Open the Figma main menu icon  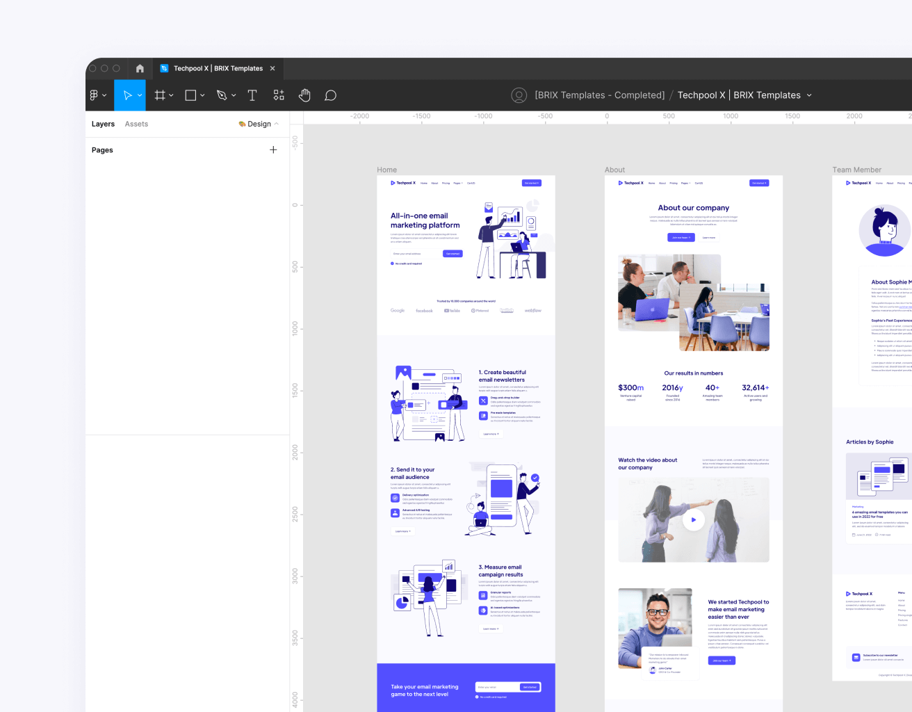click(x=94, y=95)
